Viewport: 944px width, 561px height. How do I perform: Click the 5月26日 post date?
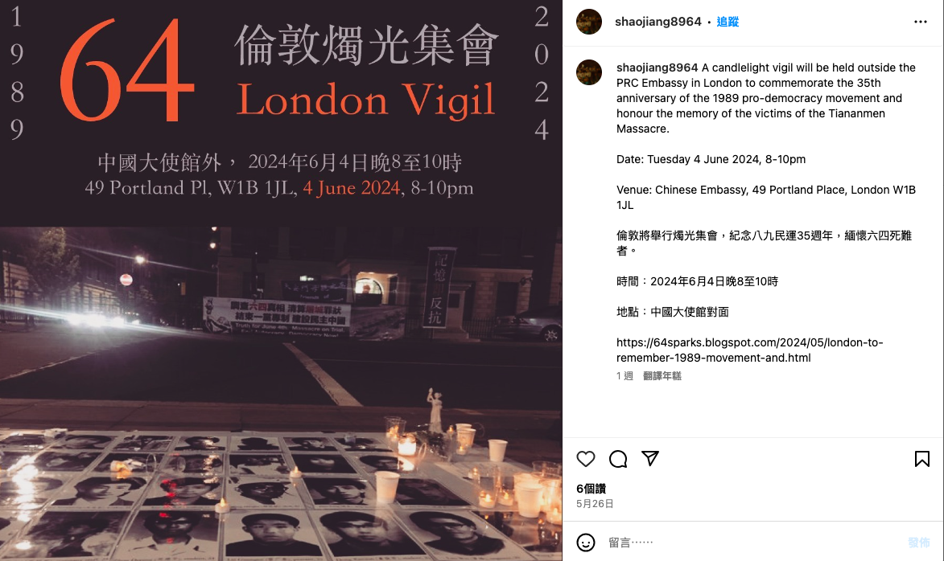coord(595,504)
